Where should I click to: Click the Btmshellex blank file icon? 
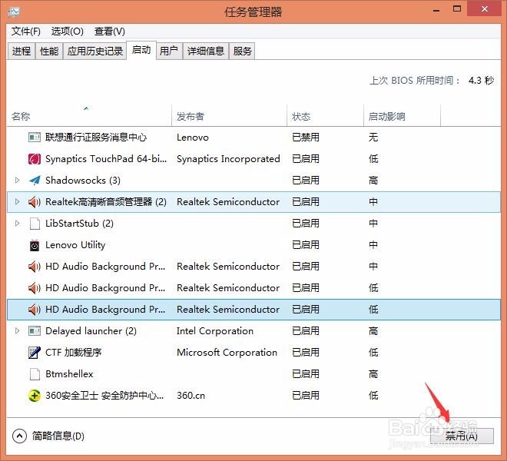(x=35, y=374)
